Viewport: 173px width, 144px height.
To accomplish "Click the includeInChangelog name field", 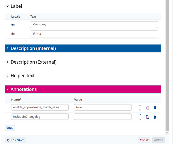I will [x=40, y=117].
